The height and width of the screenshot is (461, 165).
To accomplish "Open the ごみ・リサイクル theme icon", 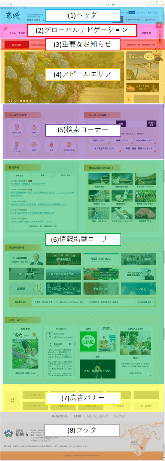I will tap(16, 145).
